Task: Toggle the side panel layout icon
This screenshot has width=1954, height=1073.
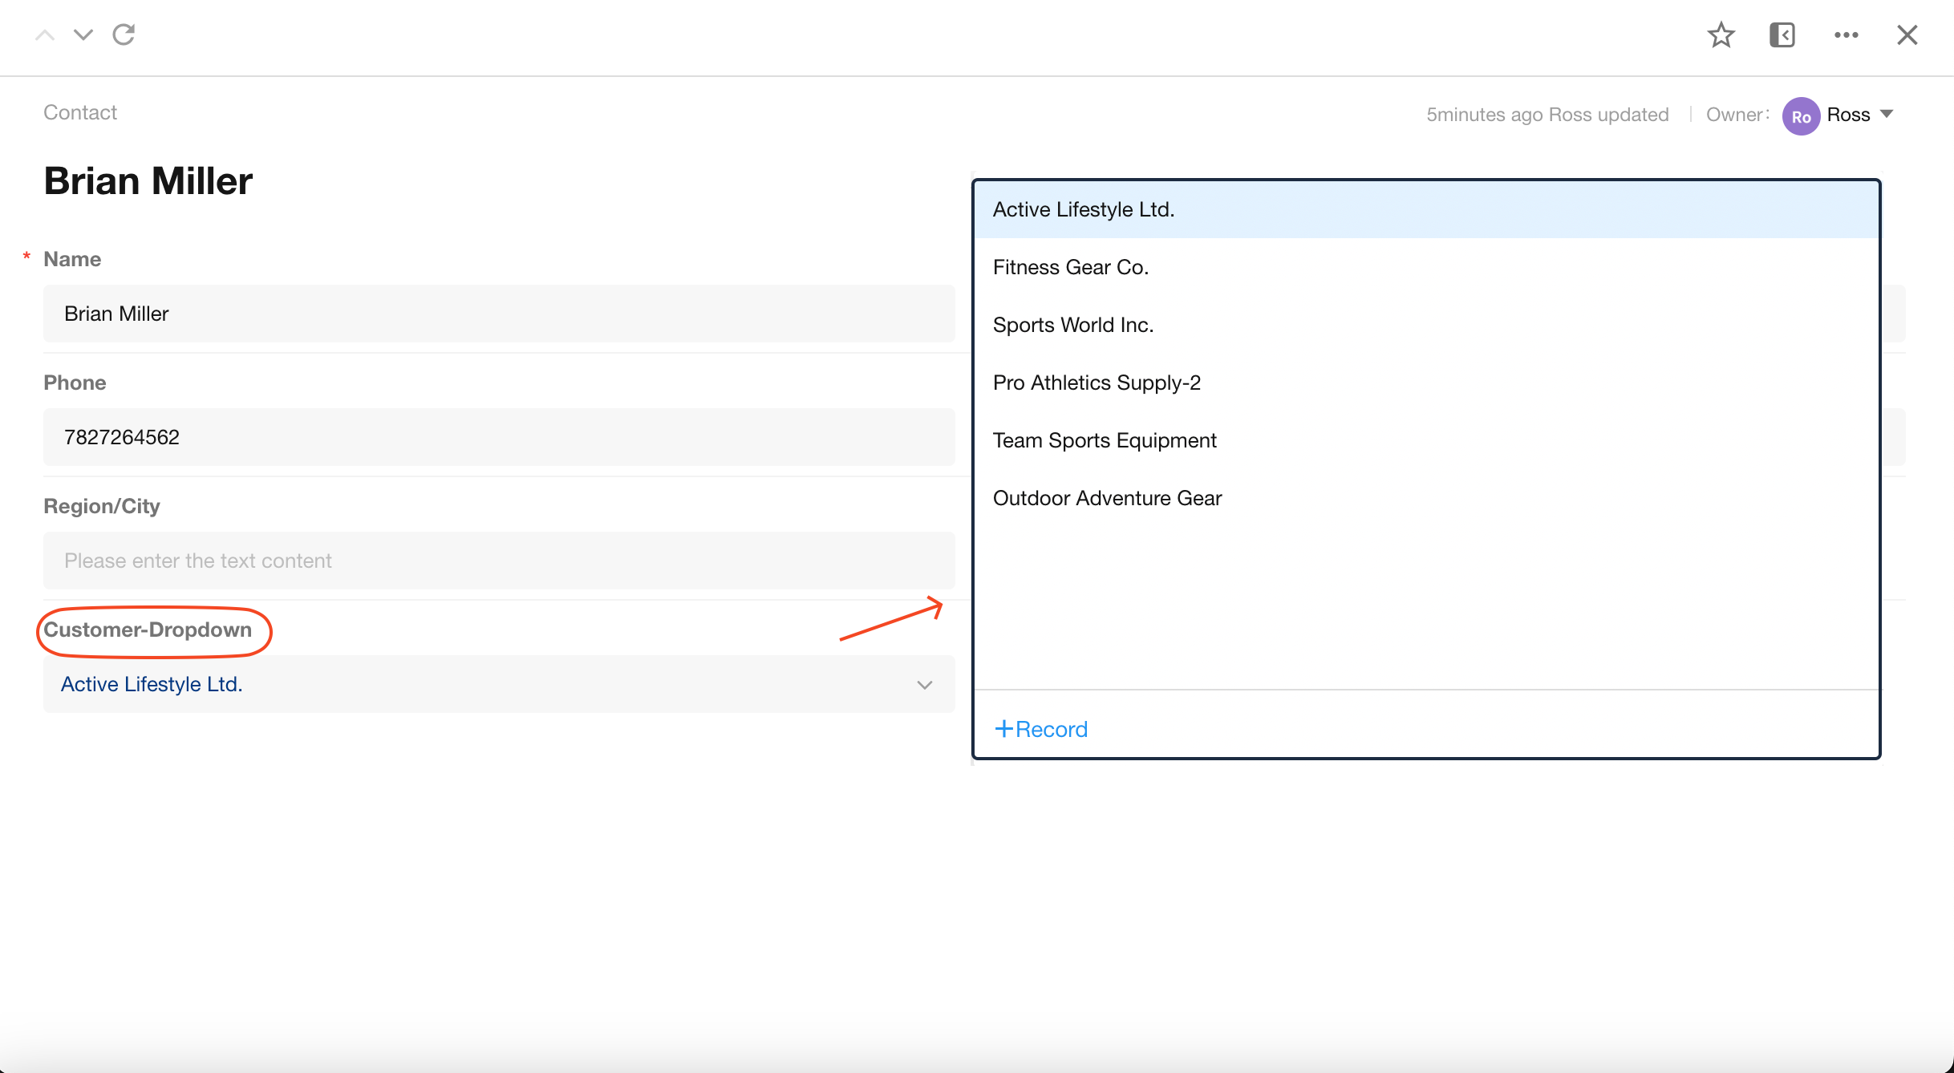Action: (1782, 34)
